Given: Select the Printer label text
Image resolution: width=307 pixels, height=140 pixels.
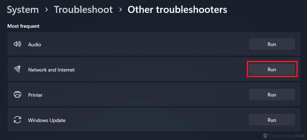Looking at the screenshot, I should tap(35, 95).
